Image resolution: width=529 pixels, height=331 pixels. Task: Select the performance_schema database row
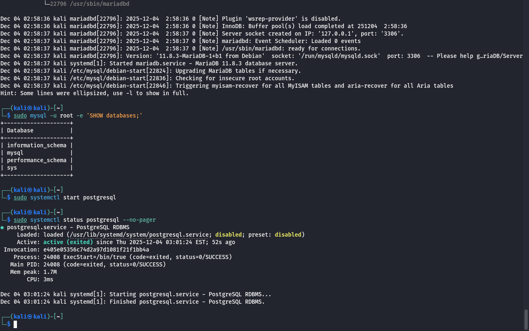[x=36, y=160]
